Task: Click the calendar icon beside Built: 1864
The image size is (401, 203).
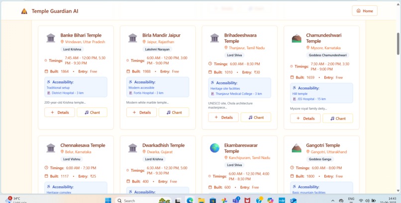Action: [x=46, y=71]
